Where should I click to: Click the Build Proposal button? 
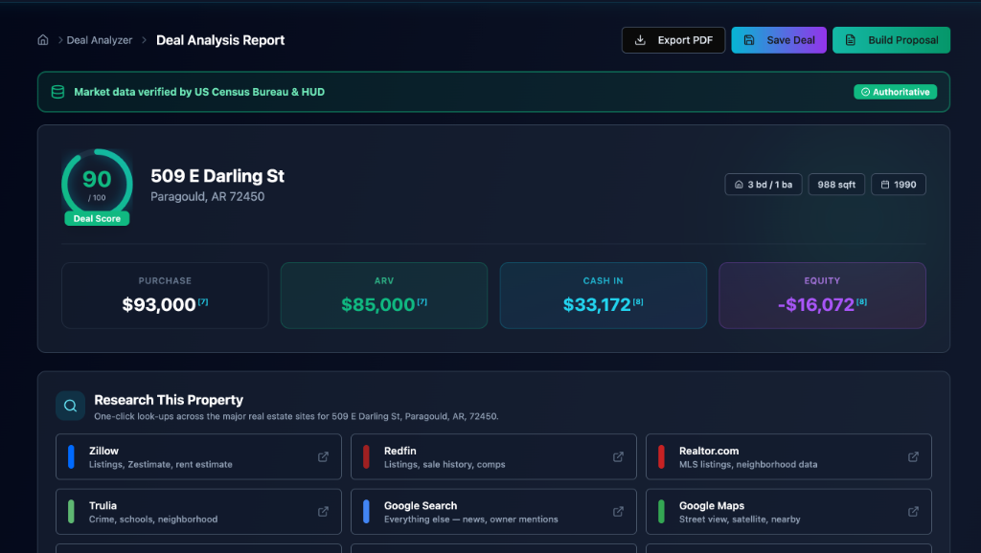[x=891, y=40]
